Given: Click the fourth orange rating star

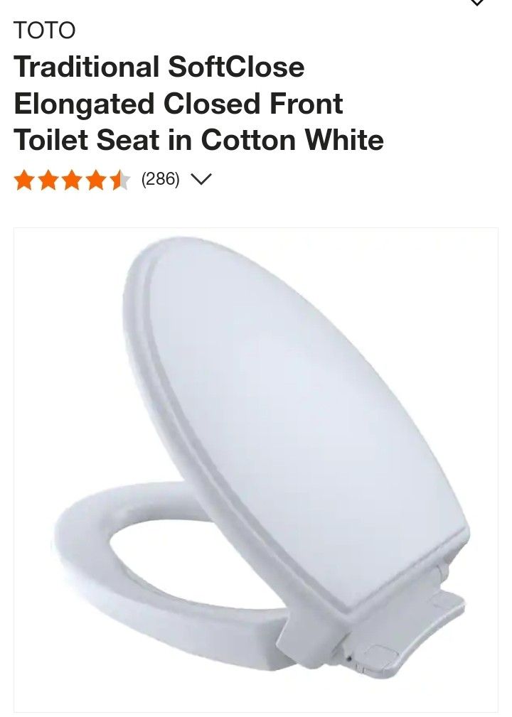Looking at the screenshot, I should 96,179.
